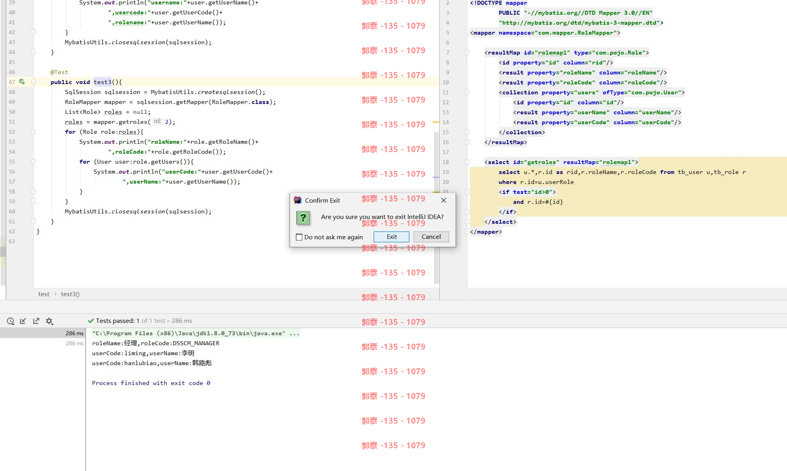
Task: Click the 'and r.id=#{id}' SQL line
Action: tap(538, 202)
